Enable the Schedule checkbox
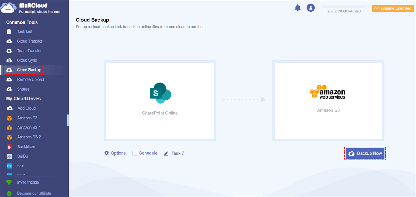The height and width of the screenshot is (197, 416). tap(135, 153)
